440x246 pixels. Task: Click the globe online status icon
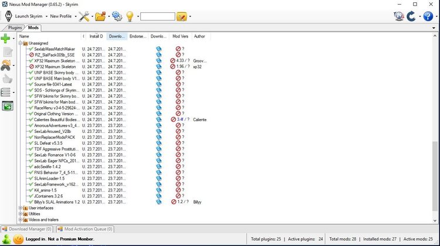point(399,16)
